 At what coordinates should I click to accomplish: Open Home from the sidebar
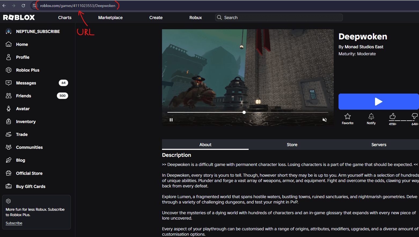coord(22,44)
